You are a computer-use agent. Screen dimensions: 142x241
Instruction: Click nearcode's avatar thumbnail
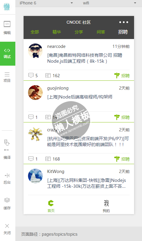(x=35, y=51)
